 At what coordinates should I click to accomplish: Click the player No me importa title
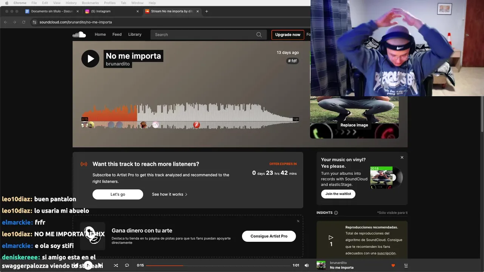click(342, 268)
